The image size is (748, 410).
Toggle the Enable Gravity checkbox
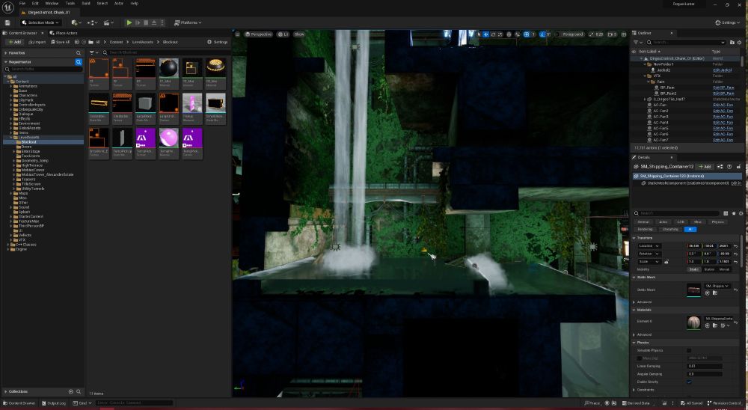pyautogui.click(x=689, y=382)
